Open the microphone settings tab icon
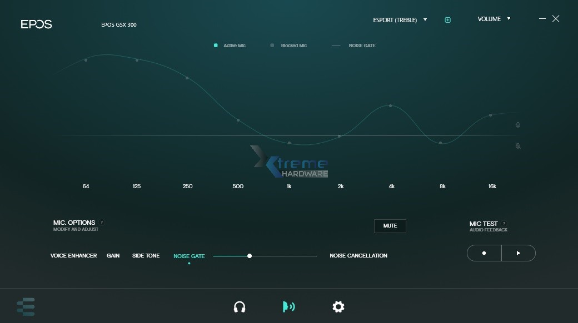The image size is (578, 323). (x=288, y=307)
